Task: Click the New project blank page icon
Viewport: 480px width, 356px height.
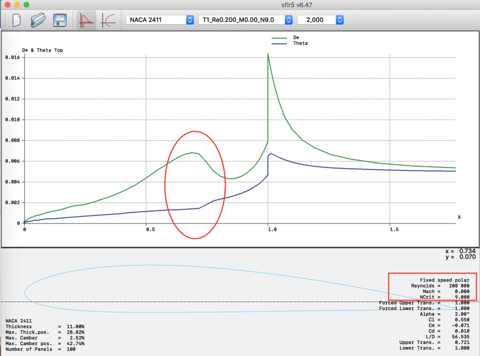Action: click(16, 20)
